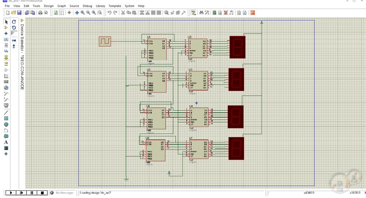Open the Template menu
Viewport: 366px width, 198px height.
115,6
